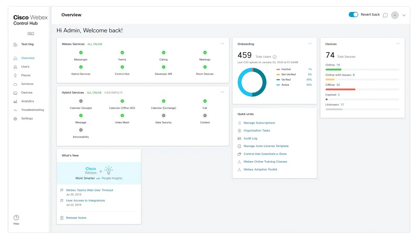Click the Test Org building icon
Image resolution: width=418 pixels, height=239 pixels.
pos(15,44)
